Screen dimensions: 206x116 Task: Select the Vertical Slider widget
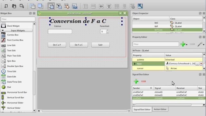coord(14,108)
